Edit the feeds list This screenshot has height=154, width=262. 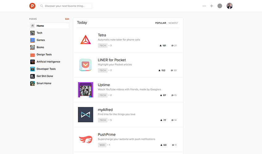(x=67, y=19)
